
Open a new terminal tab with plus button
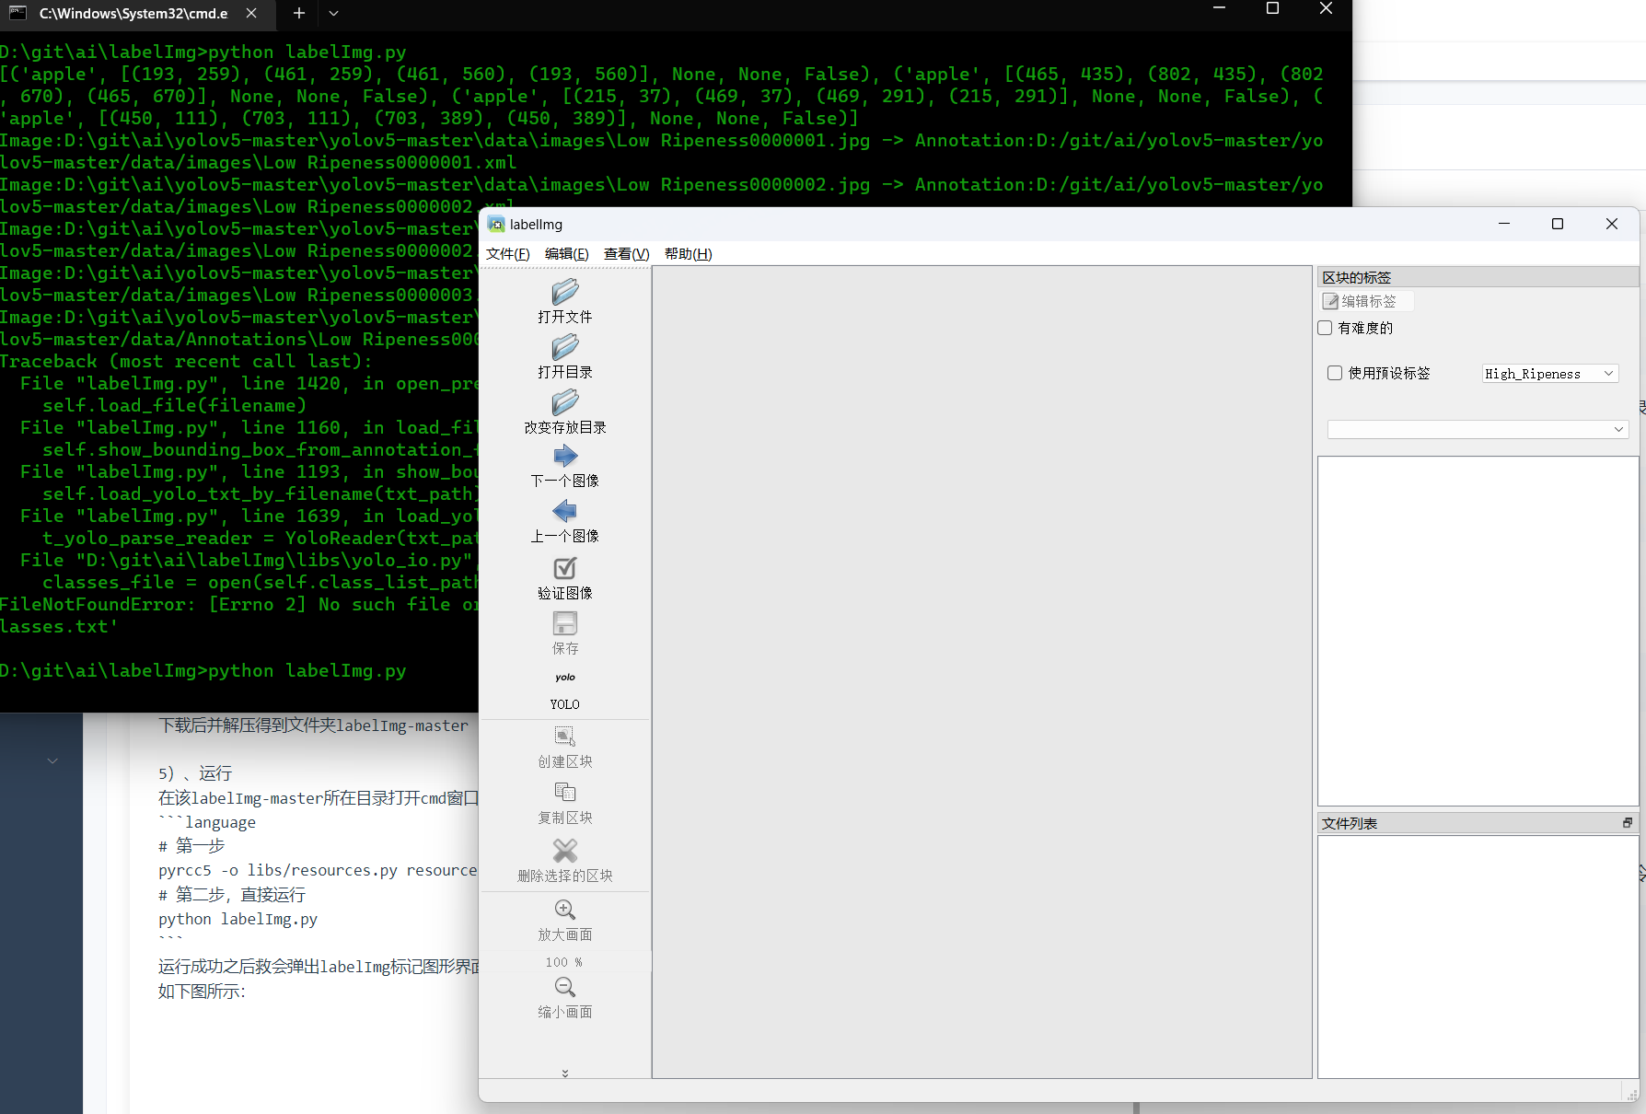point(298,13)
